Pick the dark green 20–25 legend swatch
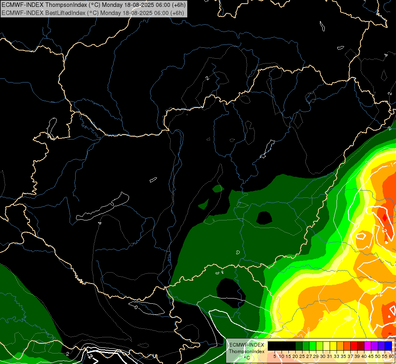396x364 pixels. point(299,346)
